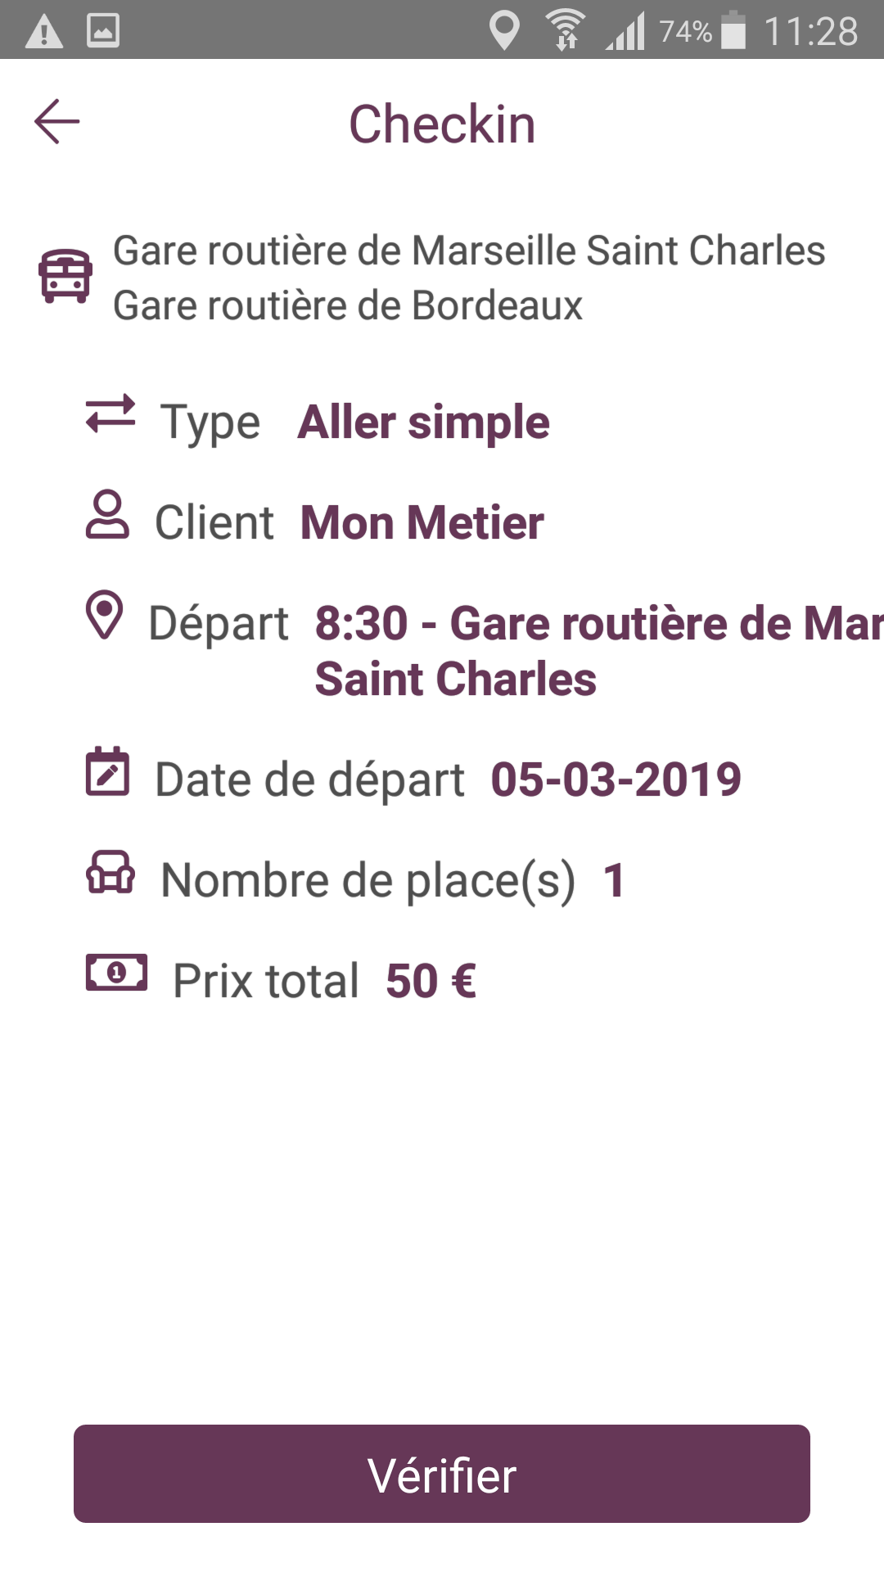Tap the Gare routière de Marseille Saint Charles origin

point(469,251)
